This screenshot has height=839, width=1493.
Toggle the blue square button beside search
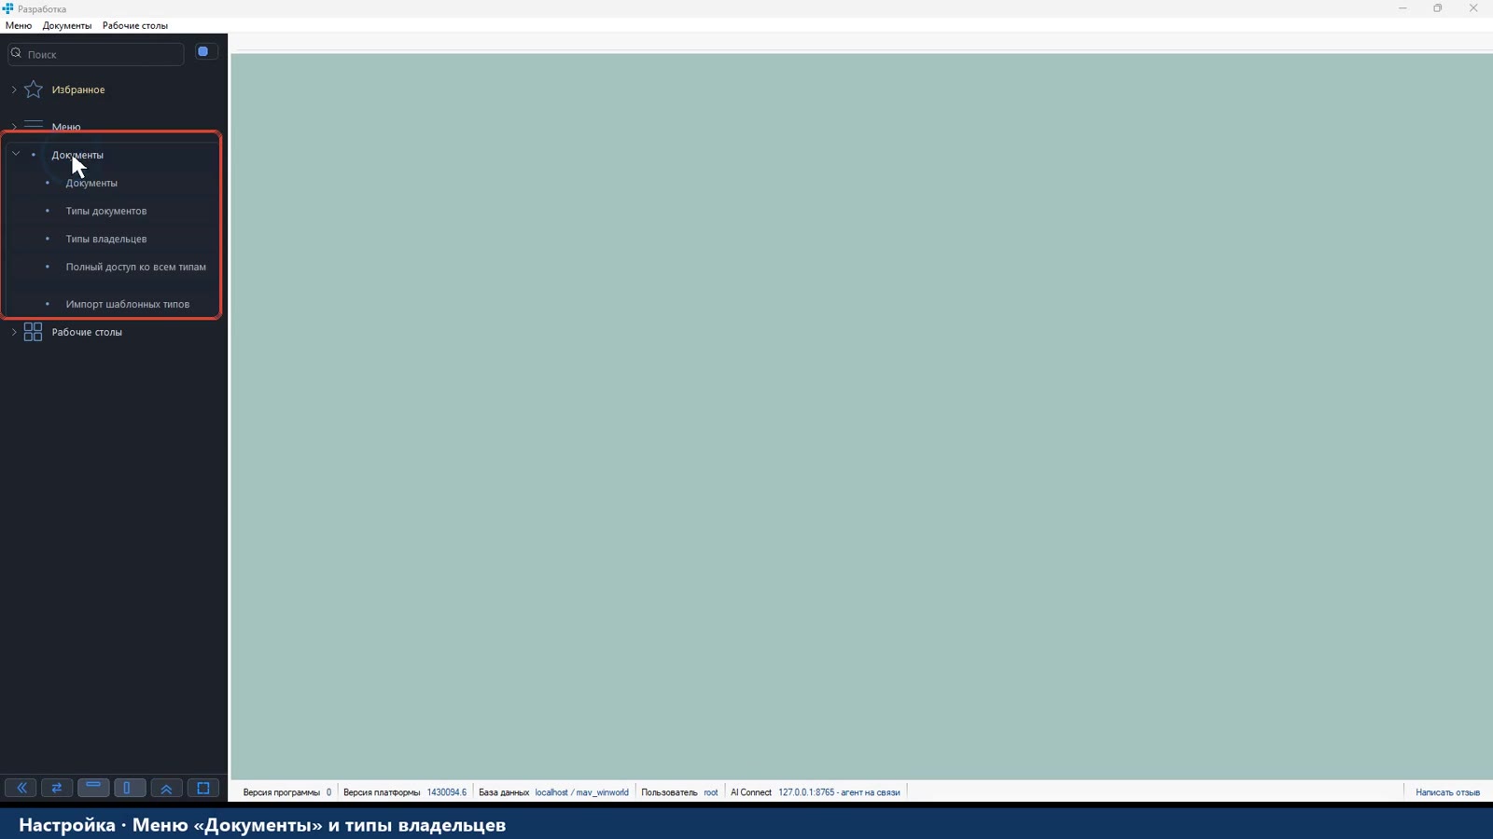202,52
